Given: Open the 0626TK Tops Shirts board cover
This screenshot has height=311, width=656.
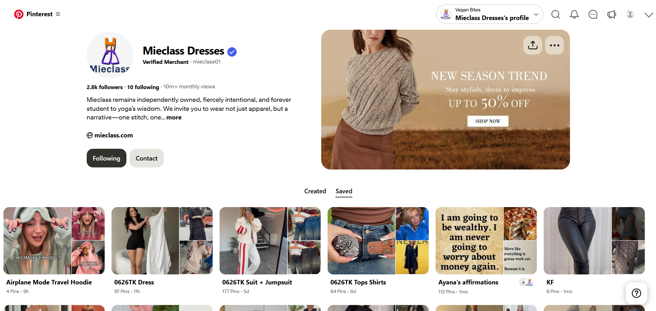Looking at the screenshot, I should [x=378, y=241].
